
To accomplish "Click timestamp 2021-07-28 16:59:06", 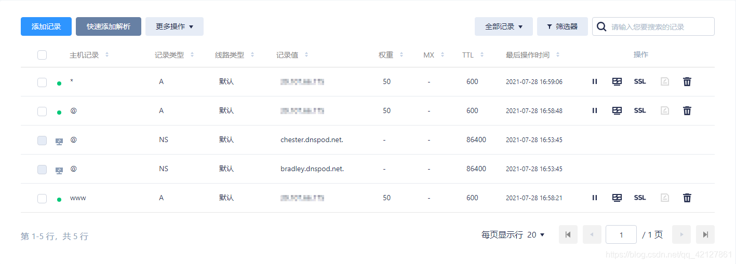I will pos(534,81).
